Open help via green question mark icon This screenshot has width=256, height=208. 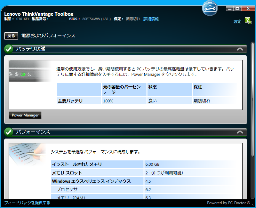pyautogui.click(x=248, y=21)
